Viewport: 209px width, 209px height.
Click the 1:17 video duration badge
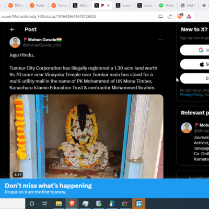(18, 175)
